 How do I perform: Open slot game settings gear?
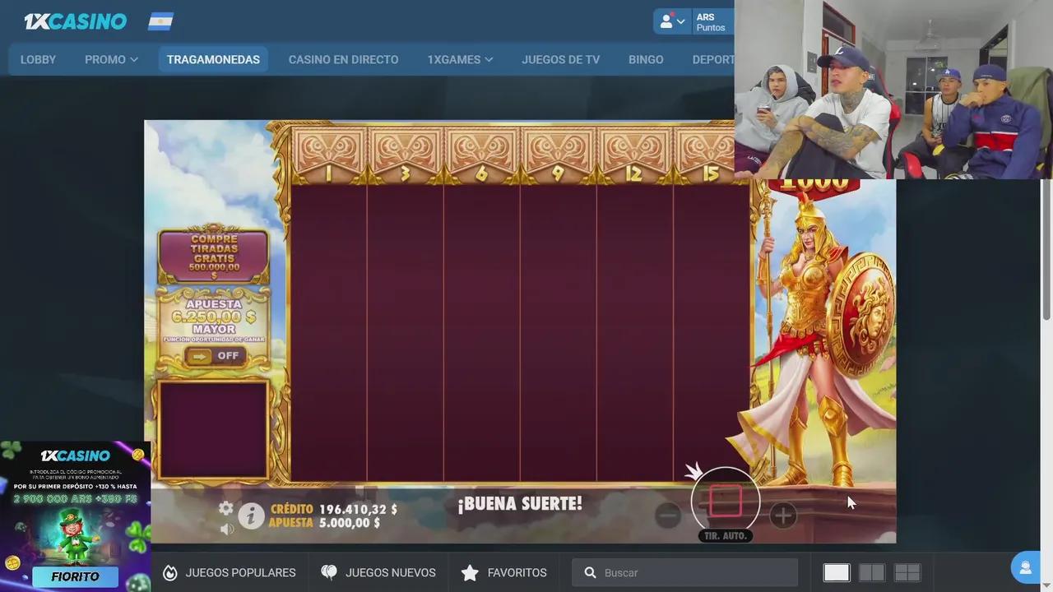(x=225, y=508)
